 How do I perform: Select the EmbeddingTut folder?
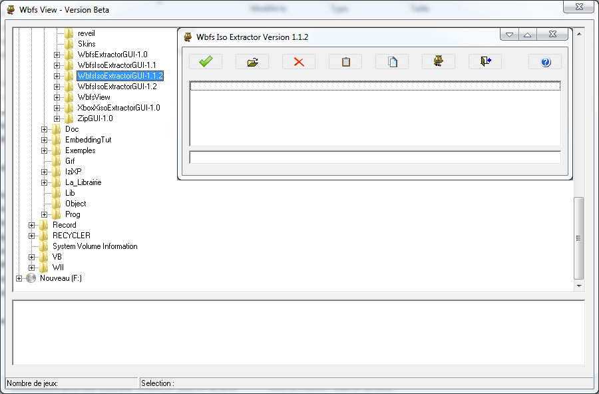tap(88, 140)
